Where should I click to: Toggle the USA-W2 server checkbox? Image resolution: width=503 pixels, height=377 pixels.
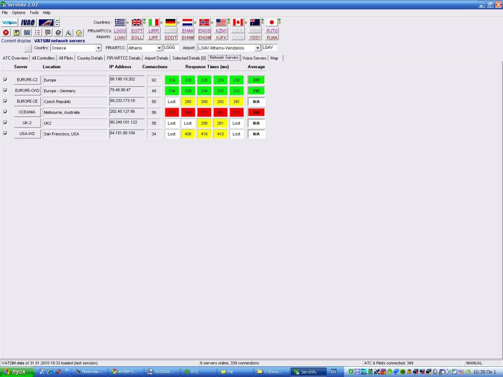6,134
